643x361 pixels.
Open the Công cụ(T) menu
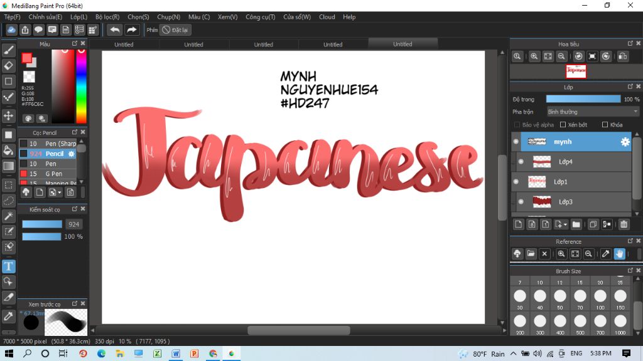[261, 17]
